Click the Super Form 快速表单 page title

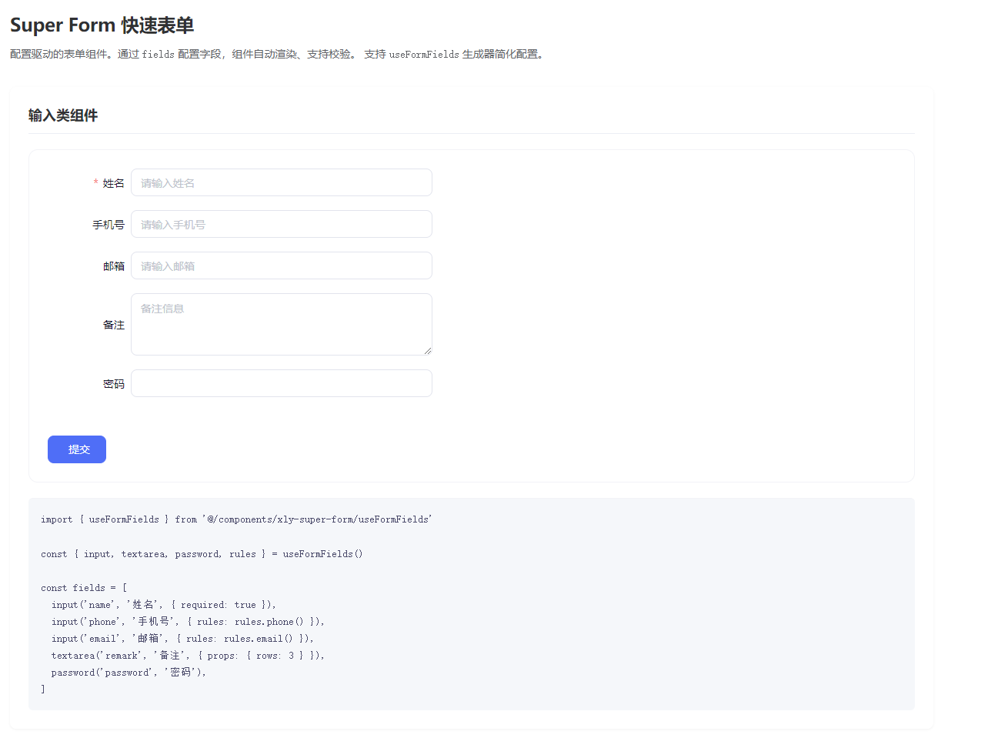102,25
